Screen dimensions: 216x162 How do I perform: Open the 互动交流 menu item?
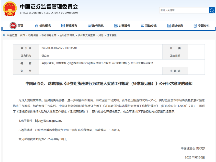coord(151,26)
